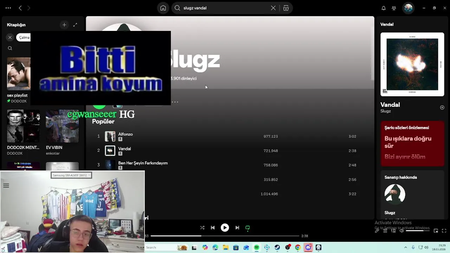
Task: Open the Browse icon next to search
Action: point(286,8)
